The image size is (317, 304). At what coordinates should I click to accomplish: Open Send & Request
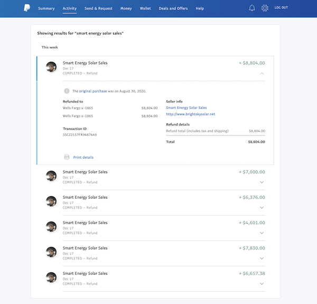(98, 8)
